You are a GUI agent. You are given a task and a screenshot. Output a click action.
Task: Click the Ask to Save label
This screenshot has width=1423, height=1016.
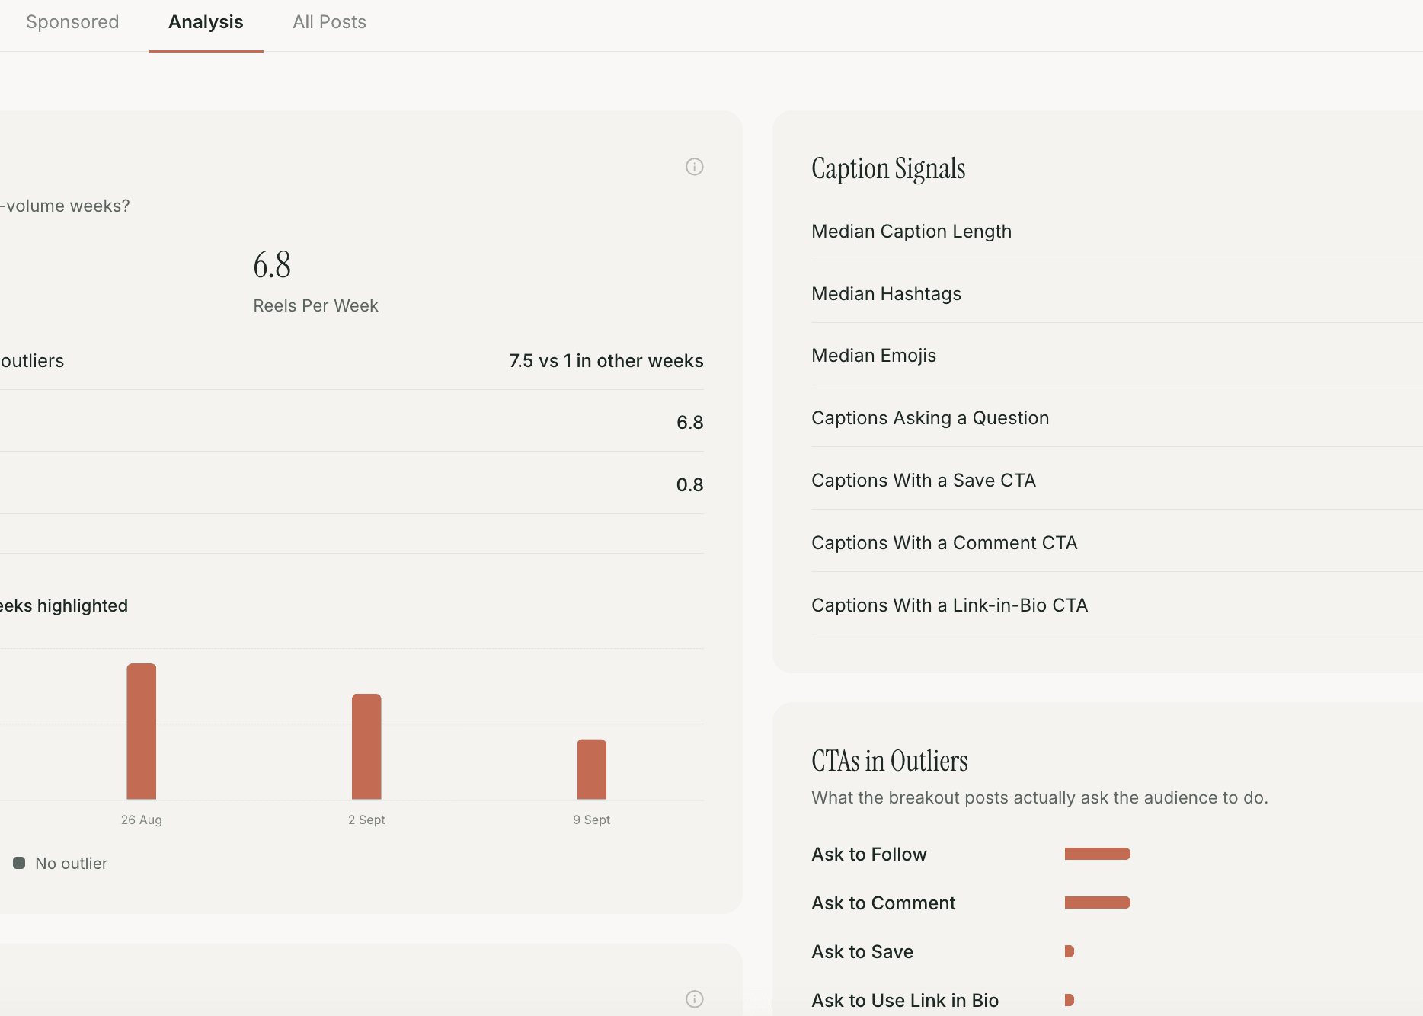coord(862,952)
